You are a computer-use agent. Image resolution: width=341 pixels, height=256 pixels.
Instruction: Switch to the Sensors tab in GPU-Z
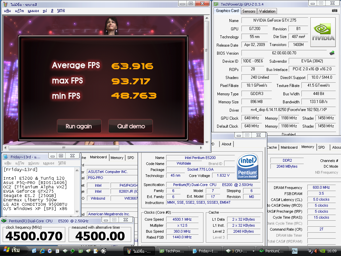point(249,11)
